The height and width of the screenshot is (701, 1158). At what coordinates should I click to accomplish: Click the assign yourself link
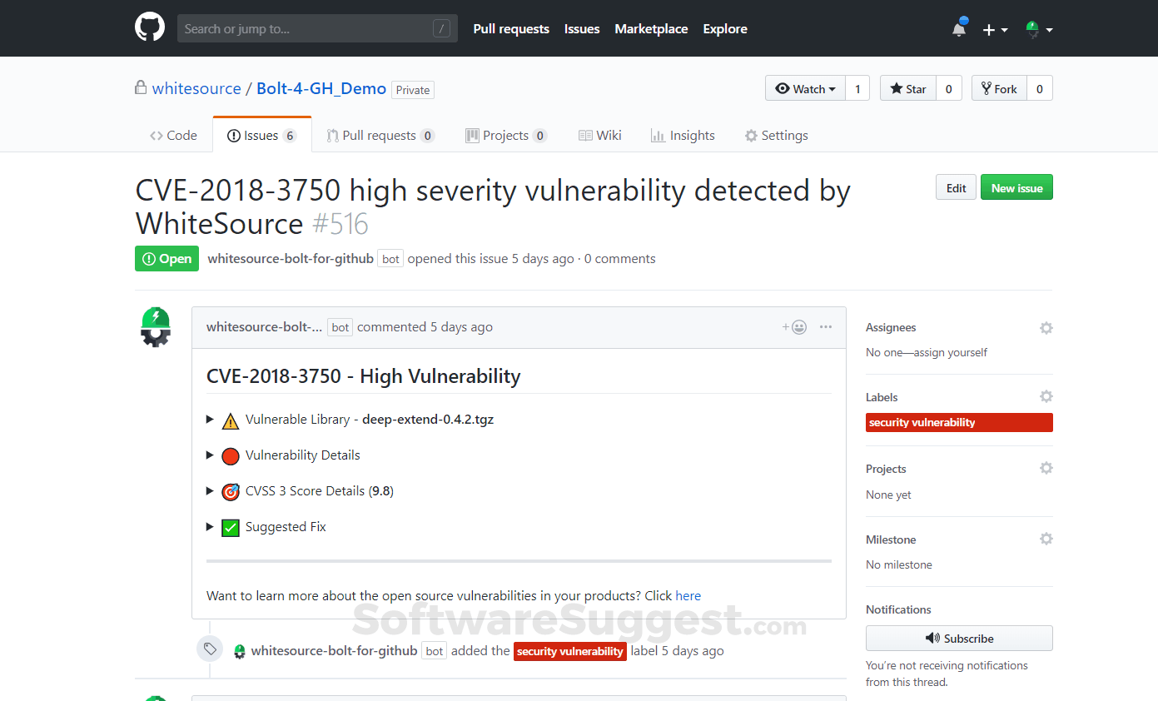pyautogui.click(x=951, y=352)
